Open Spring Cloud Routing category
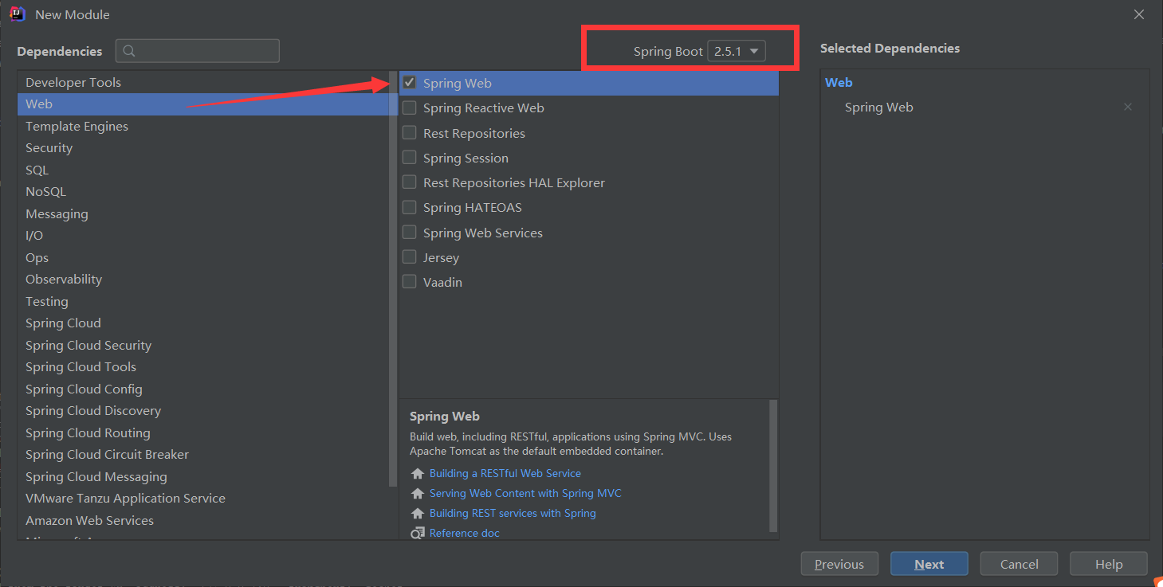Image resolution: width=1163 pixels, height=587 pixels. point(202,433)
